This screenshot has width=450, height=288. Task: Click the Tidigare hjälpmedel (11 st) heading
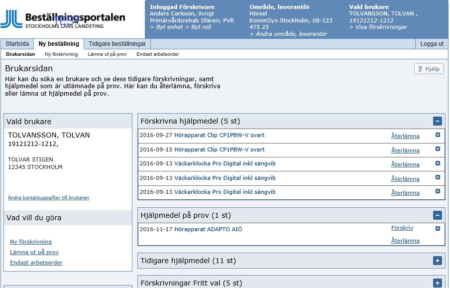click(x=188, y=261)
